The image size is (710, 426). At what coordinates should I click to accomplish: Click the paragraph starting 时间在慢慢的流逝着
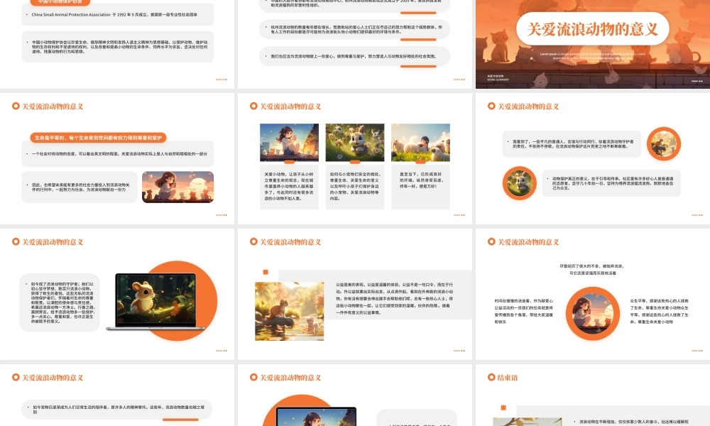tap(524, 311)
